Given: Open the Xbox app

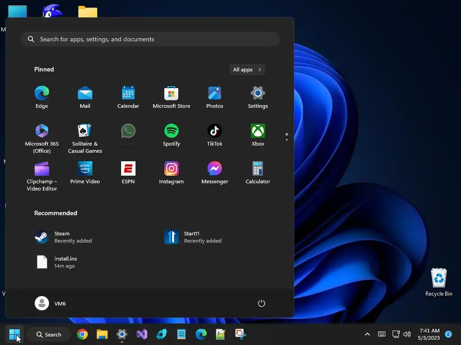Looking at the screenshot, I should click(x=258, y=135).
